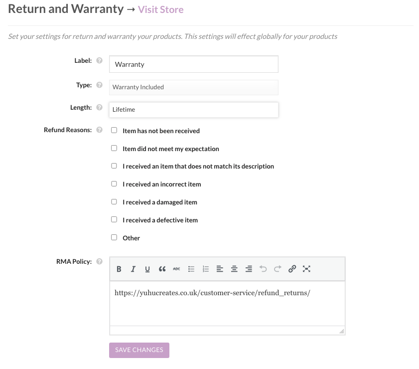
Task: Check 'Item has not been received'
Action: [114, 130]
